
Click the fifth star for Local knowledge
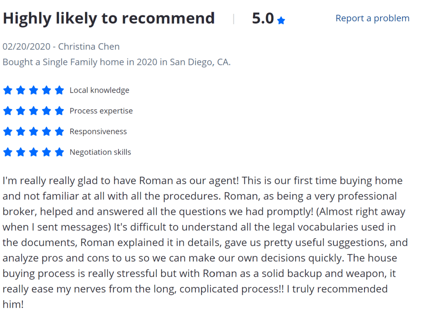59,90
